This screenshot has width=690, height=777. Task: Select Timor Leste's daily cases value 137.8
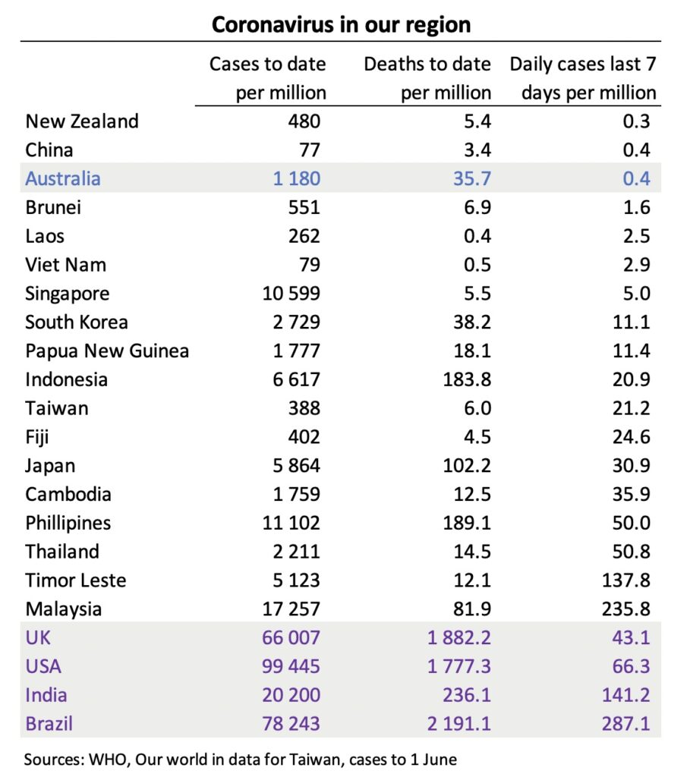coord(625,580)
